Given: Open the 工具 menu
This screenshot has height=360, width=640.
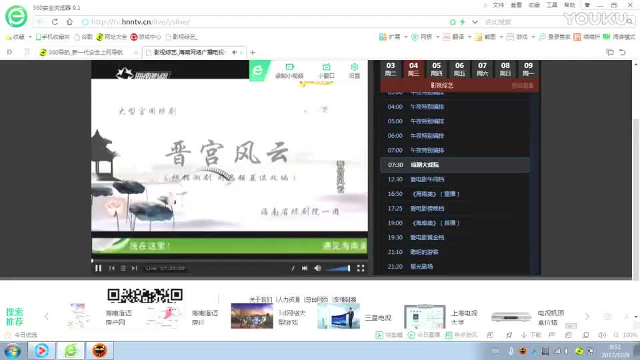Looking at the screenshot, I should click(x=552, y=5).
